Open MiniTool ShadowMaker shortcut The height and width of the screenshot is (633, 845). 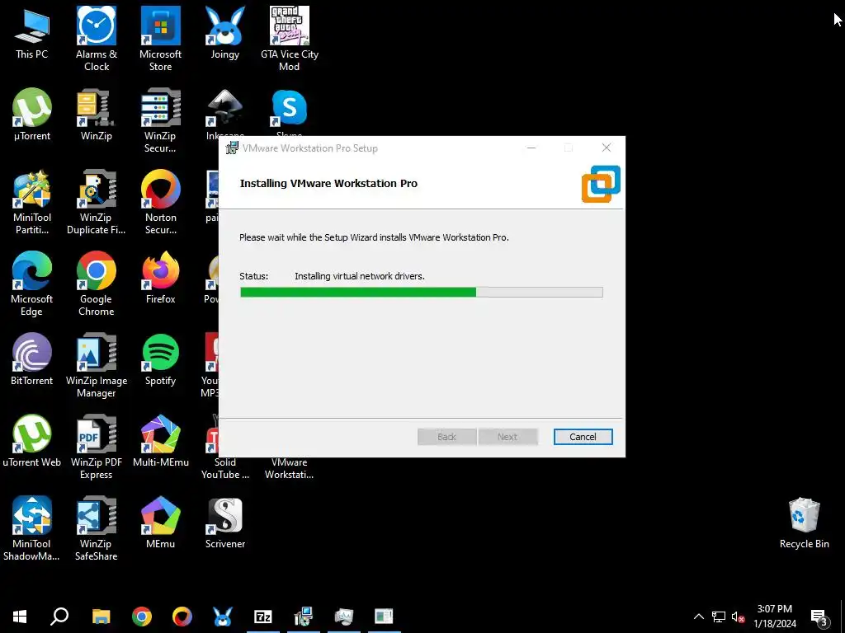point(32,528)
